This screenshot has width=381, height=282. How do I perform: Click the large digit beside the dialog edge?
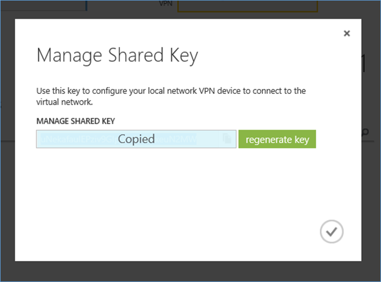(x=363, y=63)
